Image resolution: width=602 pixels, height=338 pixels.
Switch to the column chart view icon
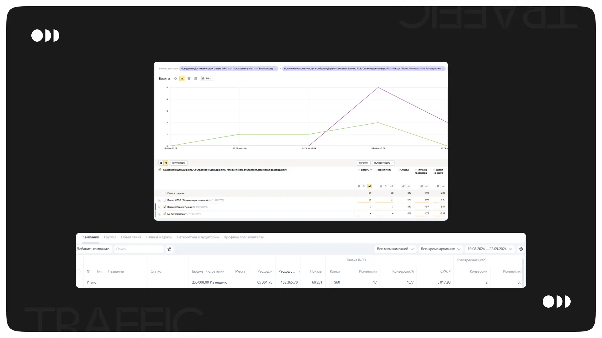click(x=196, y=79)
